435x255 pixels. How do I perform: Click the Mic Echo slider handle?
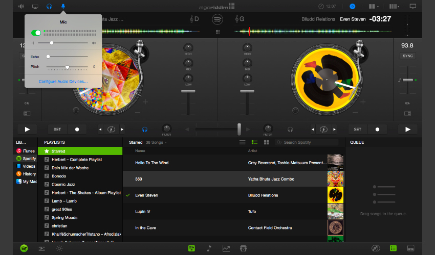(x=48, y=57)
